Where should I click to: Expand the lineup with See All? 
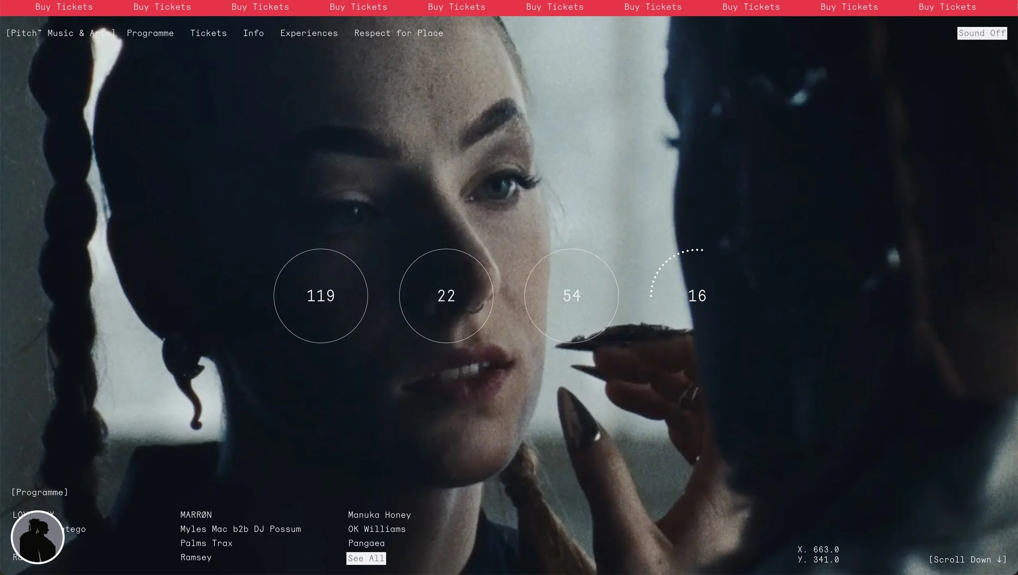coord(366,558)
